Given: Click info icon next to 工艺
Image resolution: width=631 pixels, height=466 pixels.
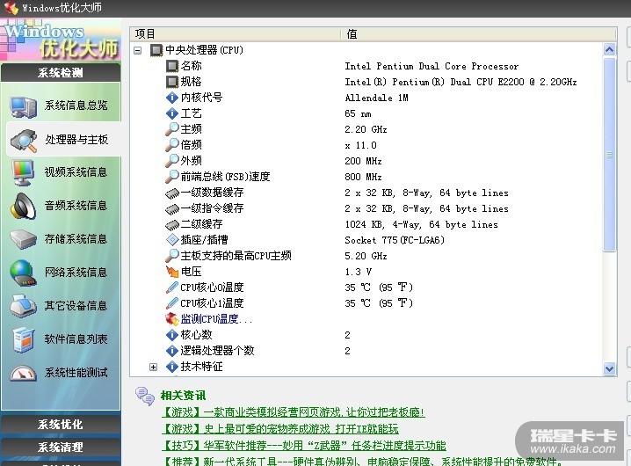Looking at the screenshot, I should click(172, 113).
